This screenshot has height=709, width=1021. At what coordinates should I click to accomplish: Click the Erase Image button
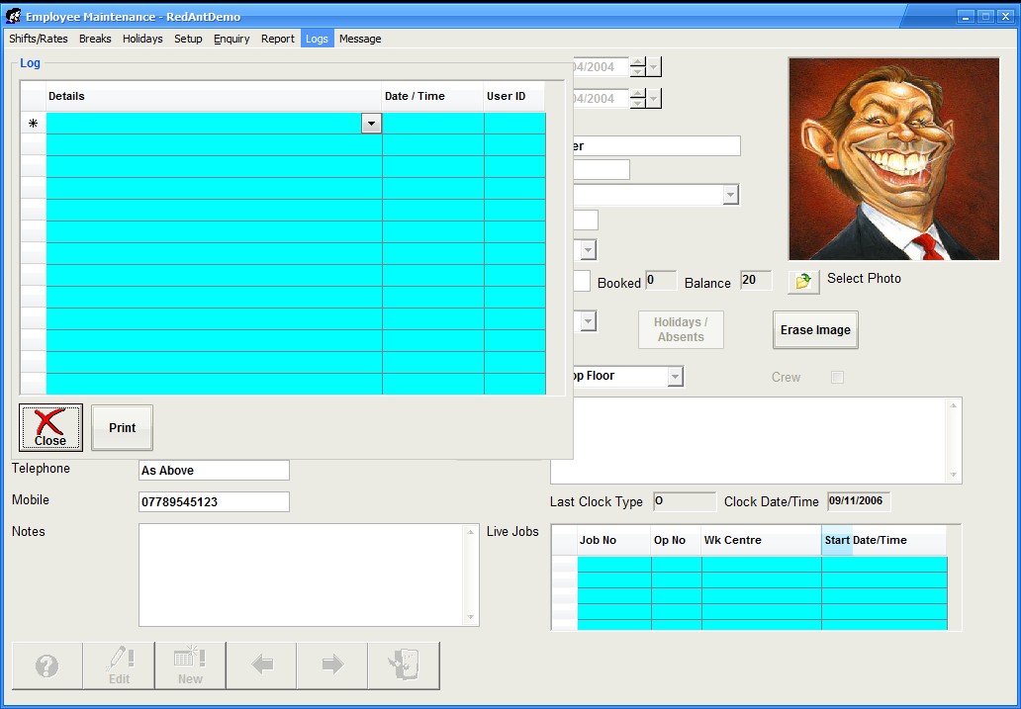click(x=815, y=330)
